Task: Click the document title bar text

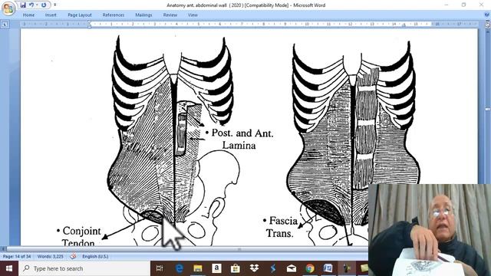Action: tap(245, 5)
